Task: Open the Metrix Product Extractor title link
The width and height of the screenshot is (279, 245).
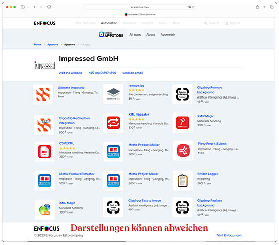Action: coord(76,174)
